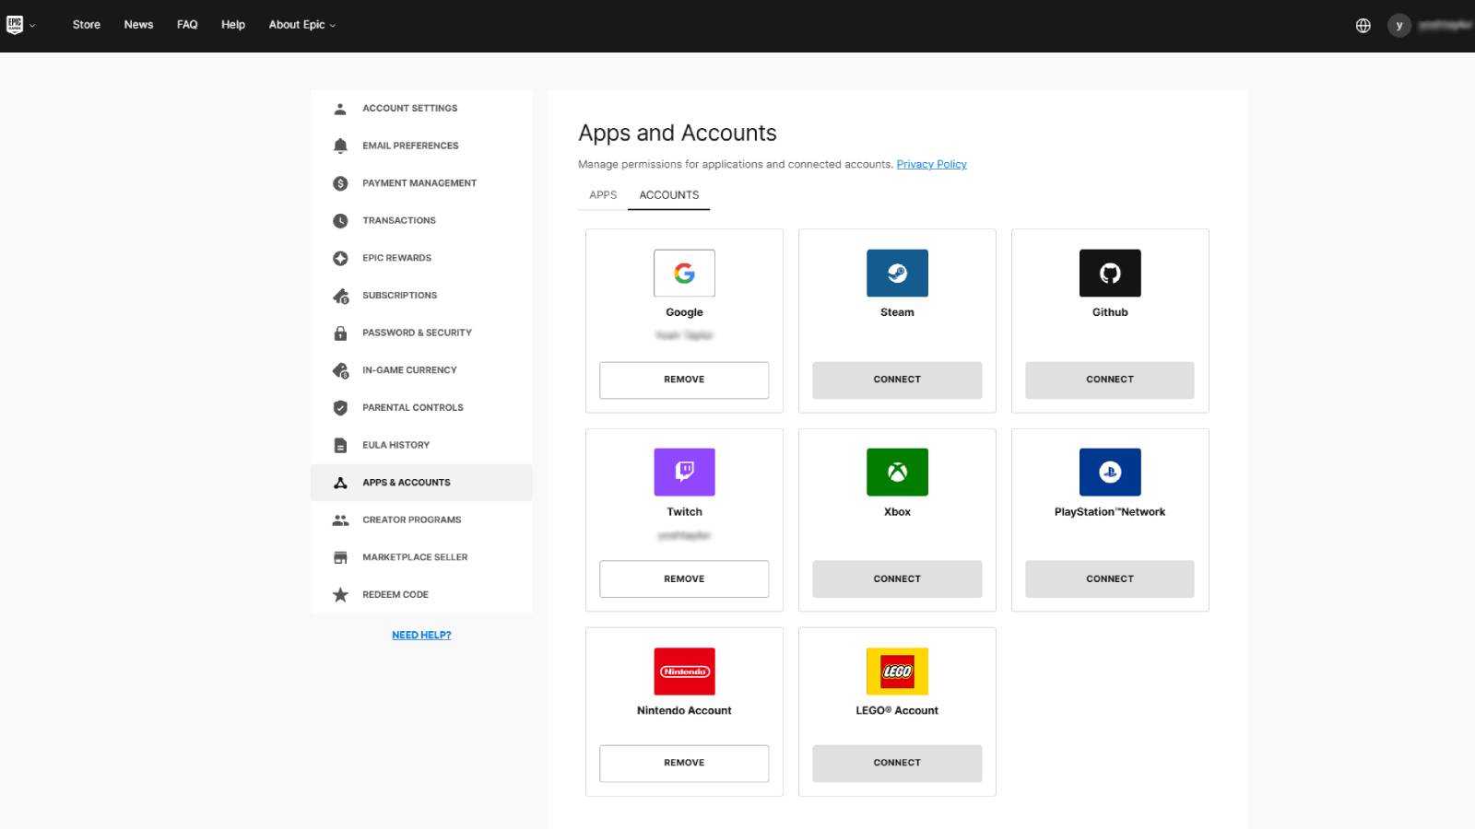The width and height of the screenshot is (1475, 829).
Task: Go to the News page
Action: pyautogui.click(x=138, y=25)
